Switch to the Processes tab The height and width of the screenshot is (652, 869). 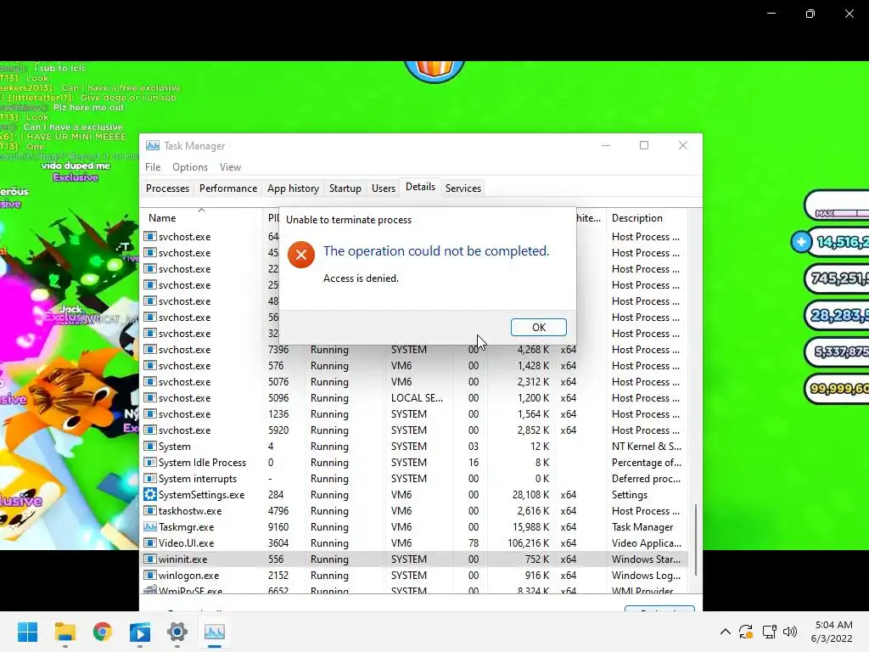pyautogui.click(x=167, y=188)
